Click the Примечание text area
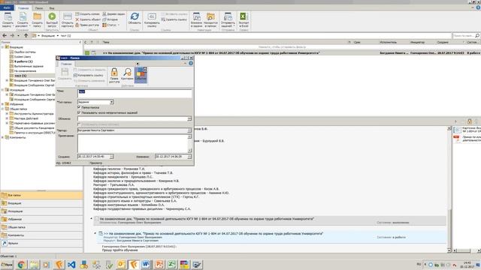The width and height of the screenshot is (481, 270). click(132, 143)
